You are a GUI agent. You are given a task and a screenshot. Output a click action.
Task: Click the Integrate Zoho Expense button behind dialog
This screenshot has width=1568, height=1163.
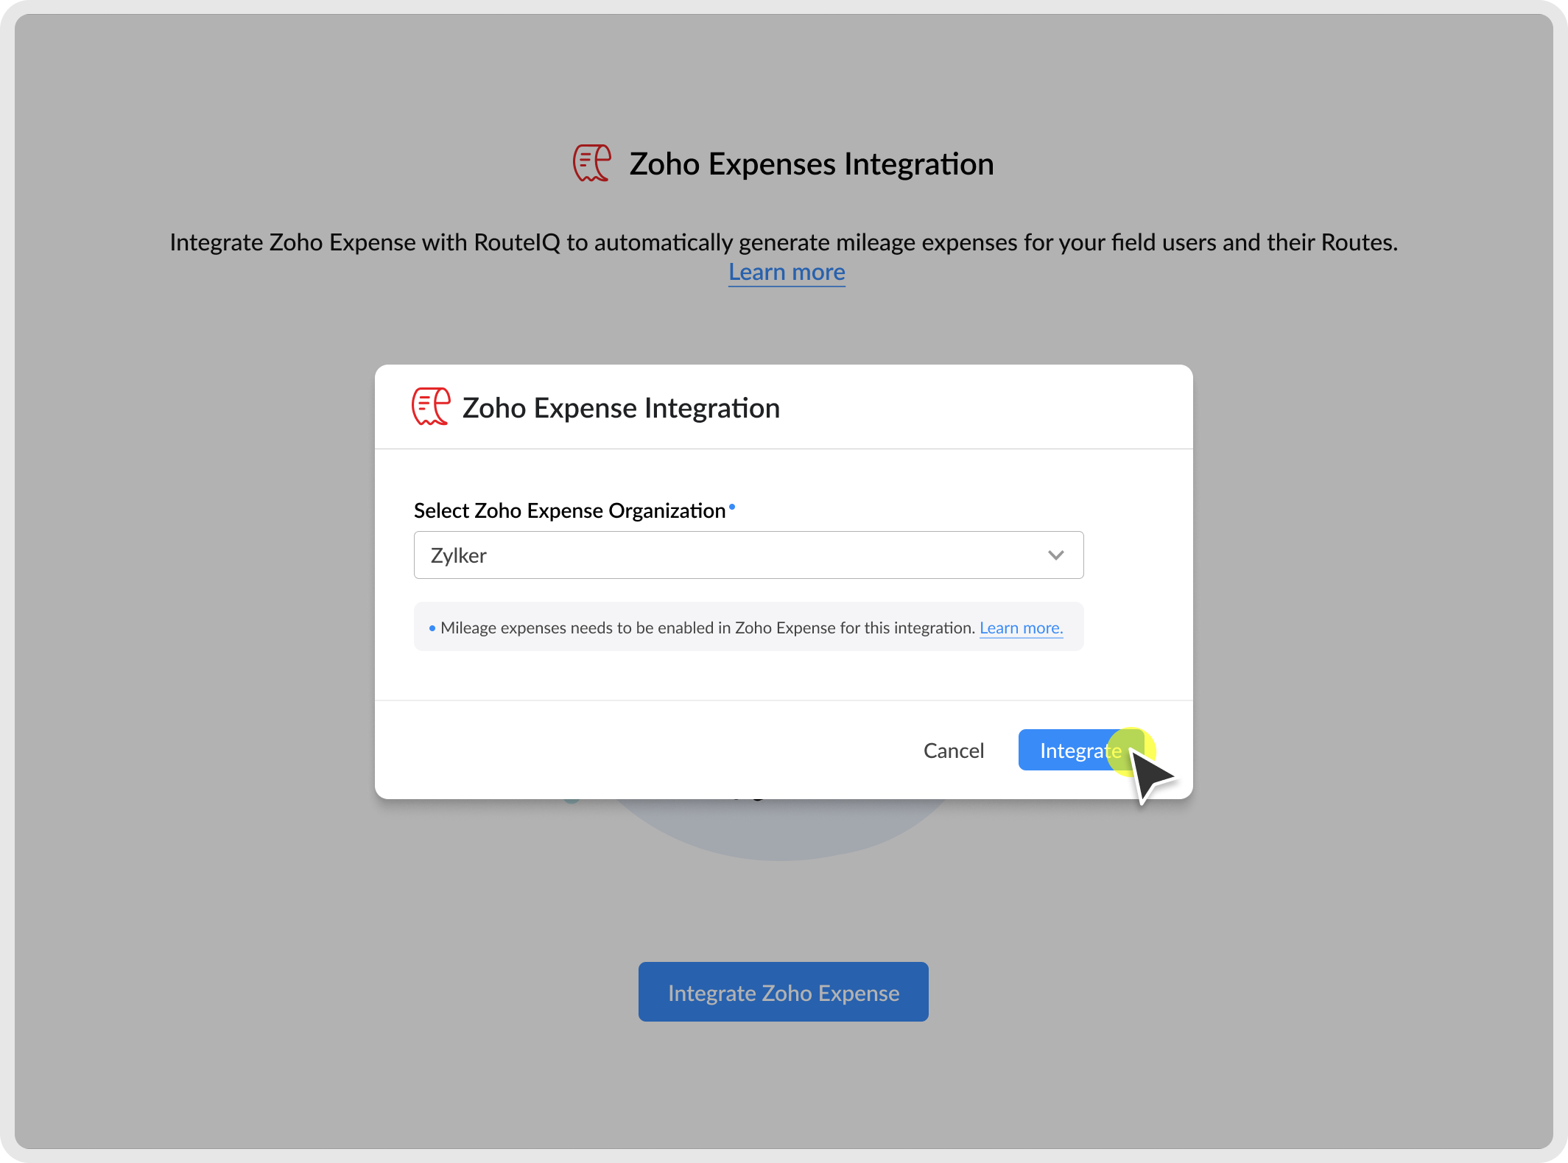click(x=783, y=992)
